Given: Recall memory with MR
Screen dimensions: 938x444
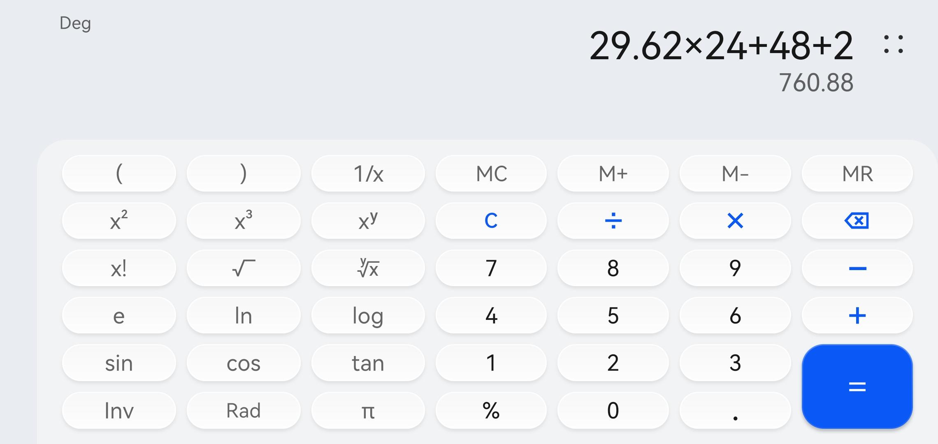Looking at the screenshot, I should click(x=857, y=173).
